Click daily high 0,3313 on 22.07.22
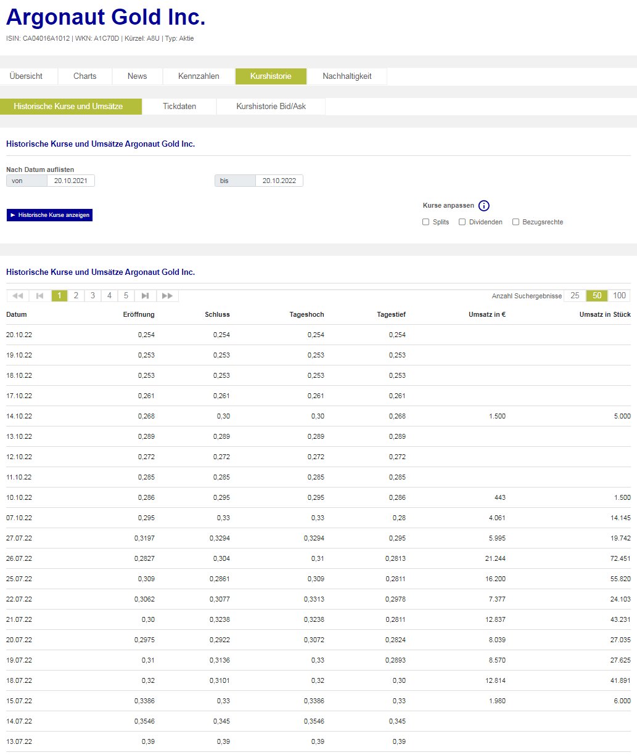The height and width of the screenshot is (755, 637). [x=314, y=599]
